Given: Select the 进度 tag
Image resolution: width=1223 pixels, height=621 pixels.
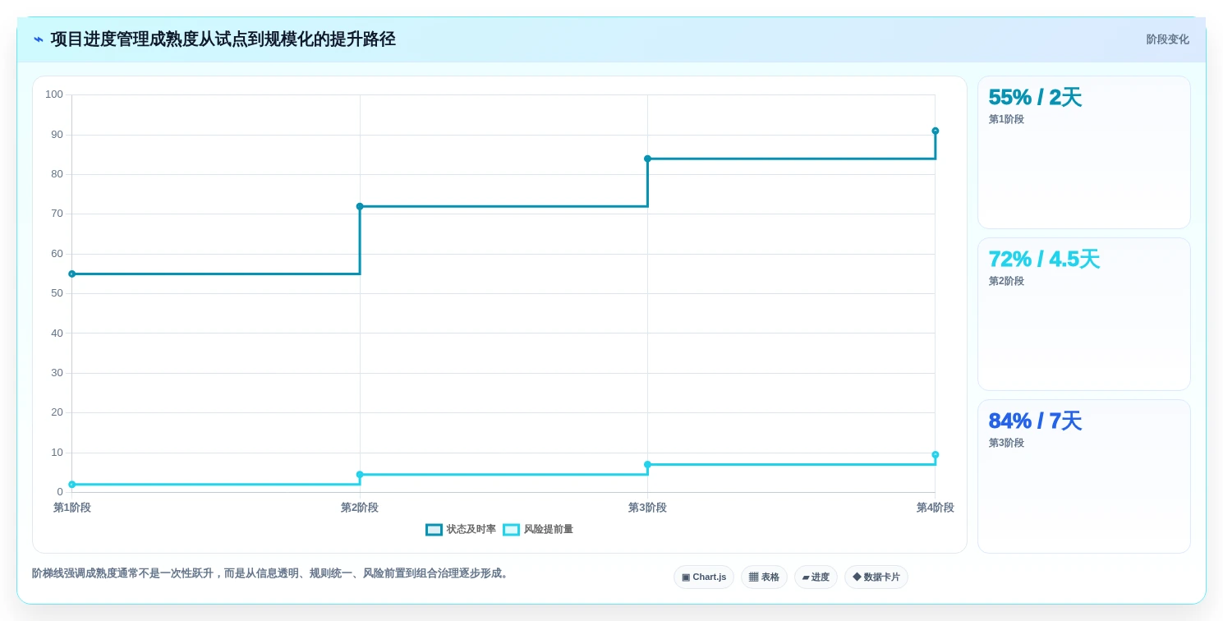Looking at the screenshot, I should [816, 577].
